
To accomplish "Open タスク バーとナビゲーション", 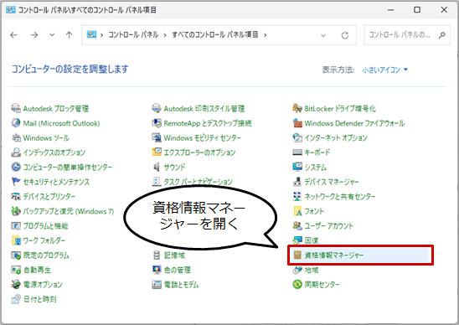I will click(x=193, y=182).
